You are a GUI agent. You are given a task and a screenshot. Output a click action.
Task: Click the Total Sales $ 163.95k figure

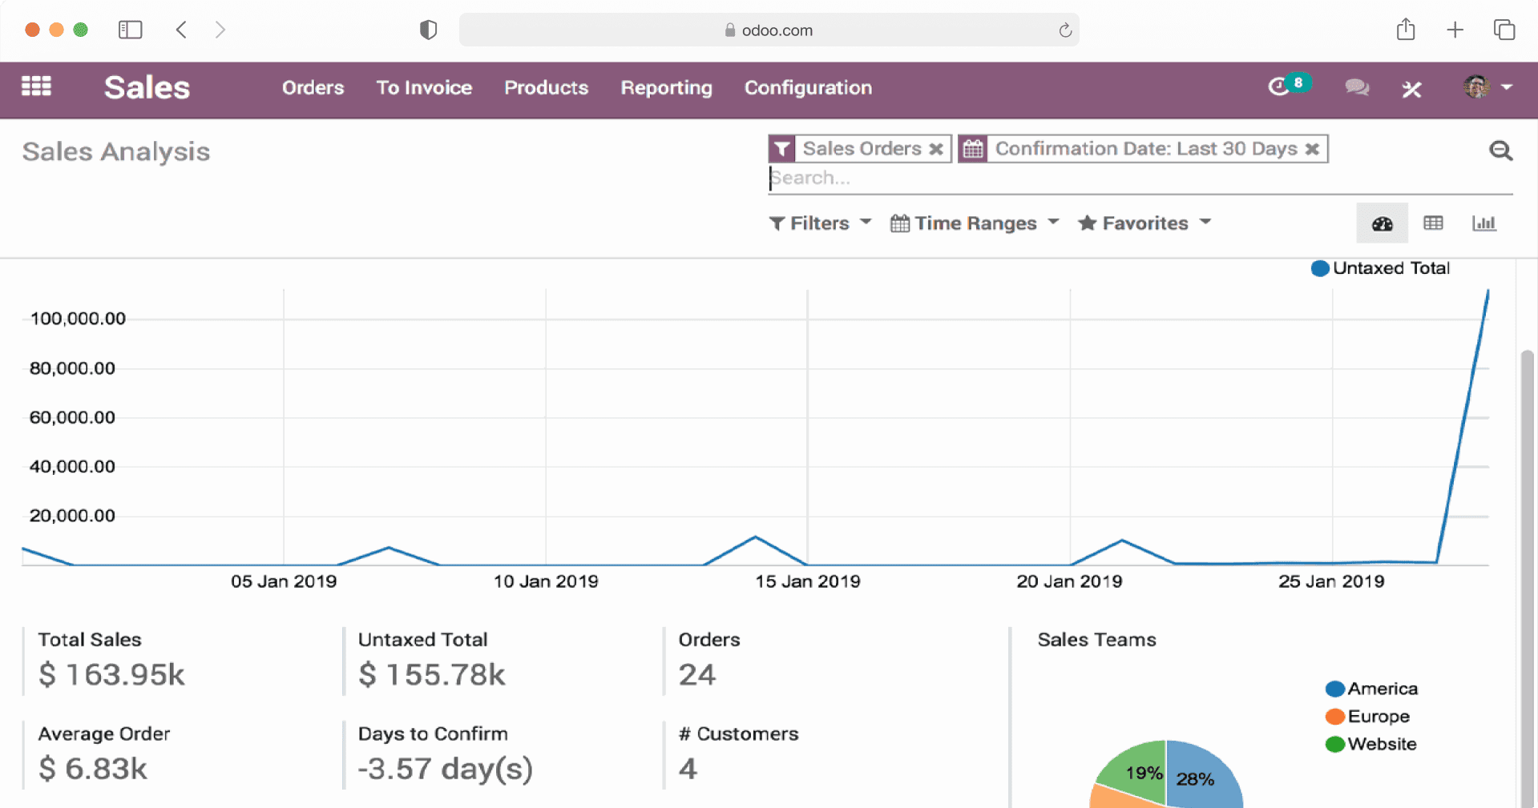[111, 674]
